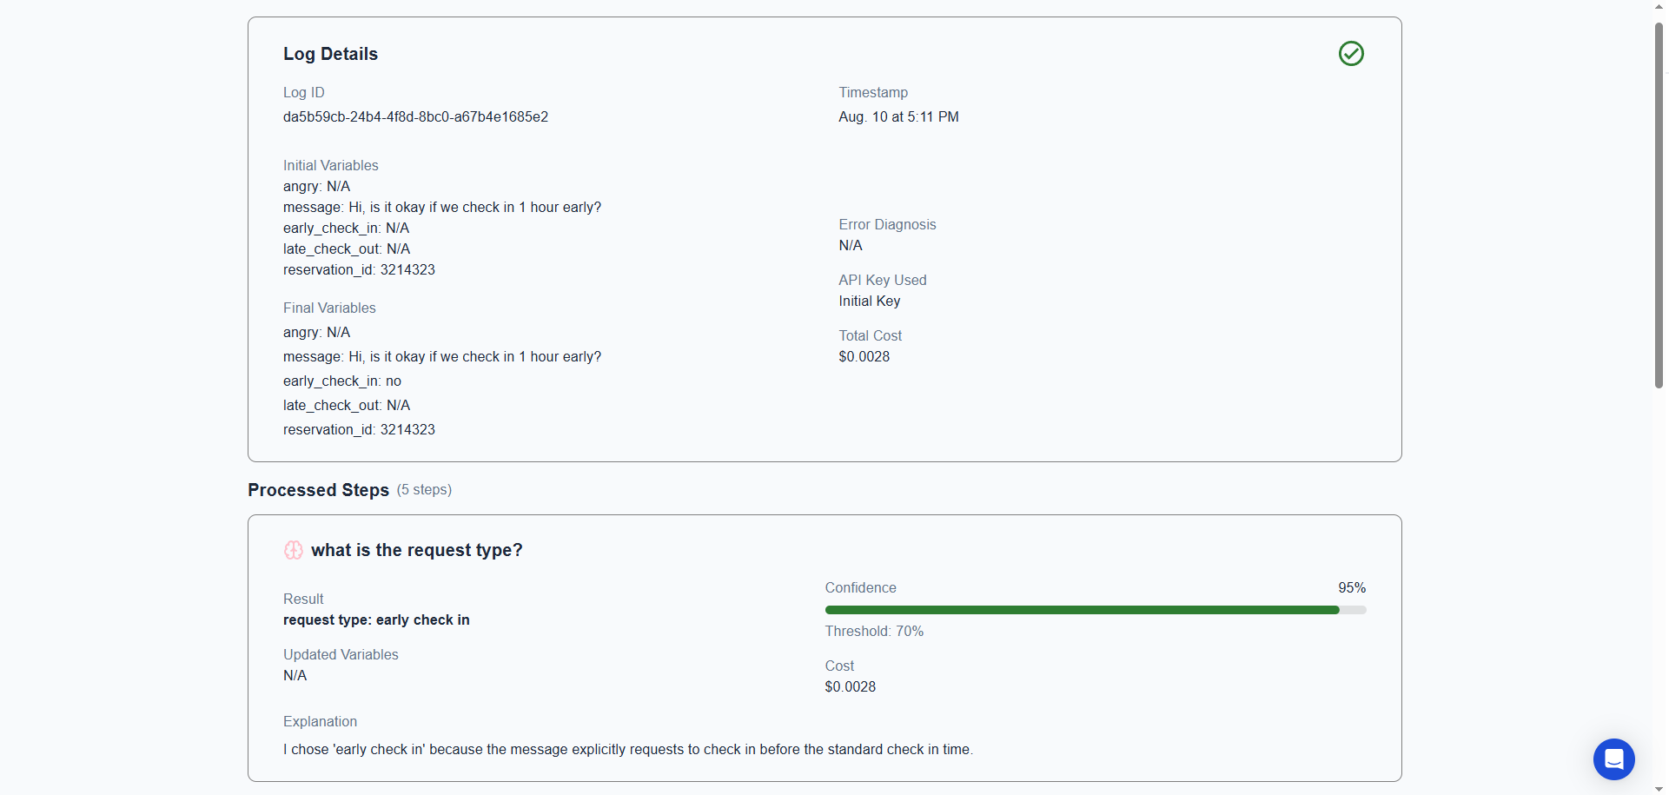This screenshot has width=1669, height=795.
Task: Click the 95% confidence value
Action: click(x=1352, y=587)
